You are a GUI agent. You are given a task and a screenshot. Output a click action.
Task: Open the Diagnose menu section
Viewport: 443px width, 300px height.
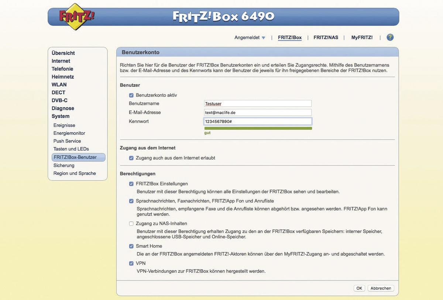coord(63,108)
